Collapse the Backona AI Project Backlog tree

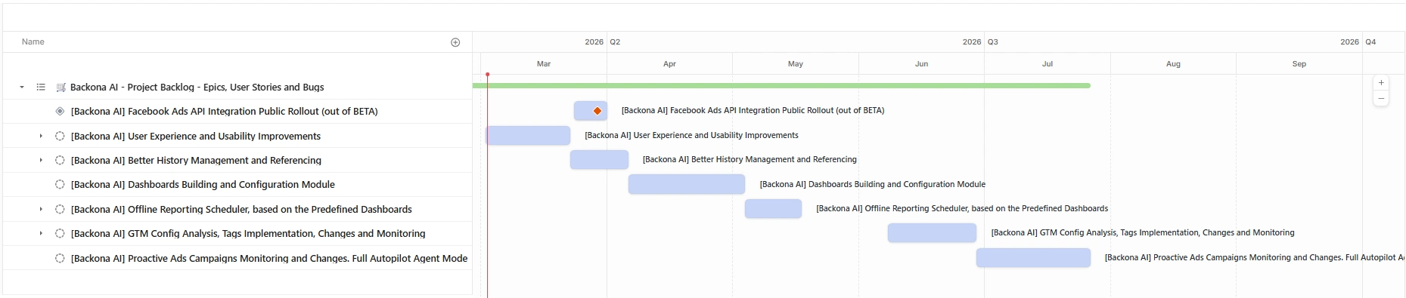(x=22, y=88)
